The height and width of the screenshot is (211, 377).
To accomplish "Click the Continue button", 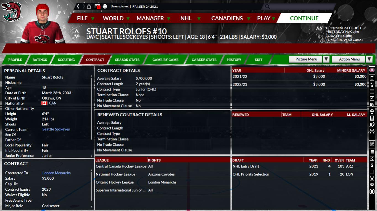I will click(304, 18).
